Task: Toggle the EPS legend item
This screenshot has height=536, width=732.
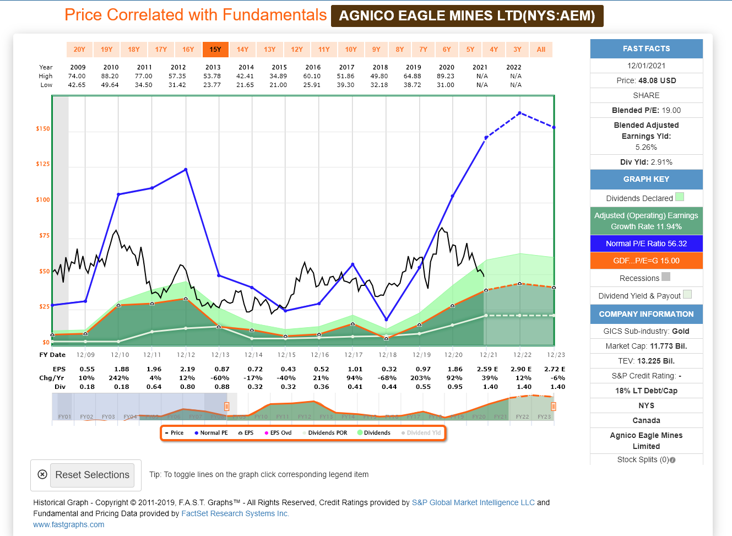Action: [x=246, y=433]
